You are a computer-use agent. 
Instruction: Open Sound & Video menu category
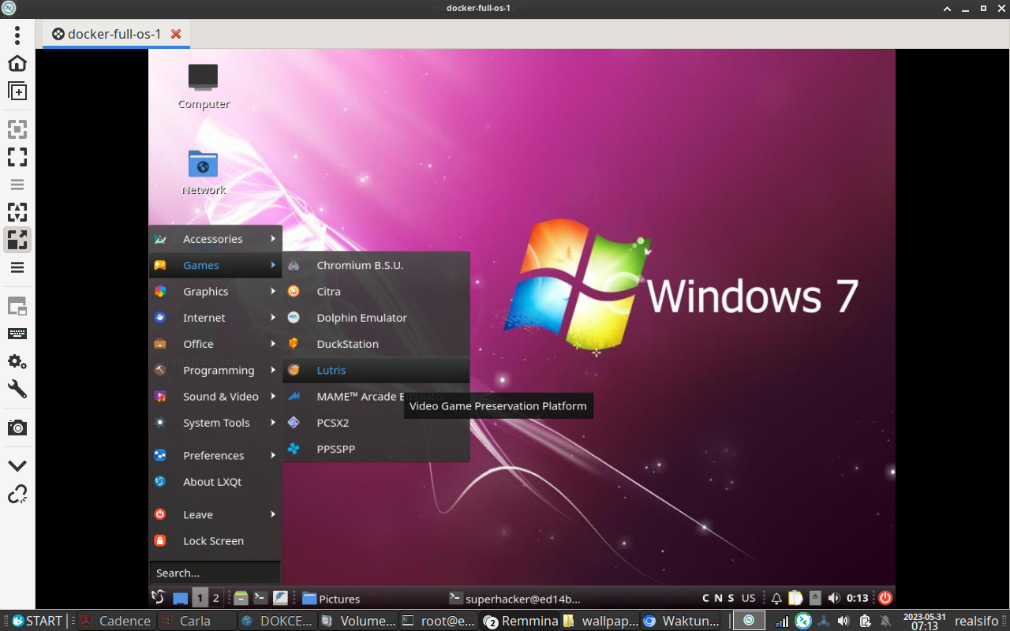point(215,396)
